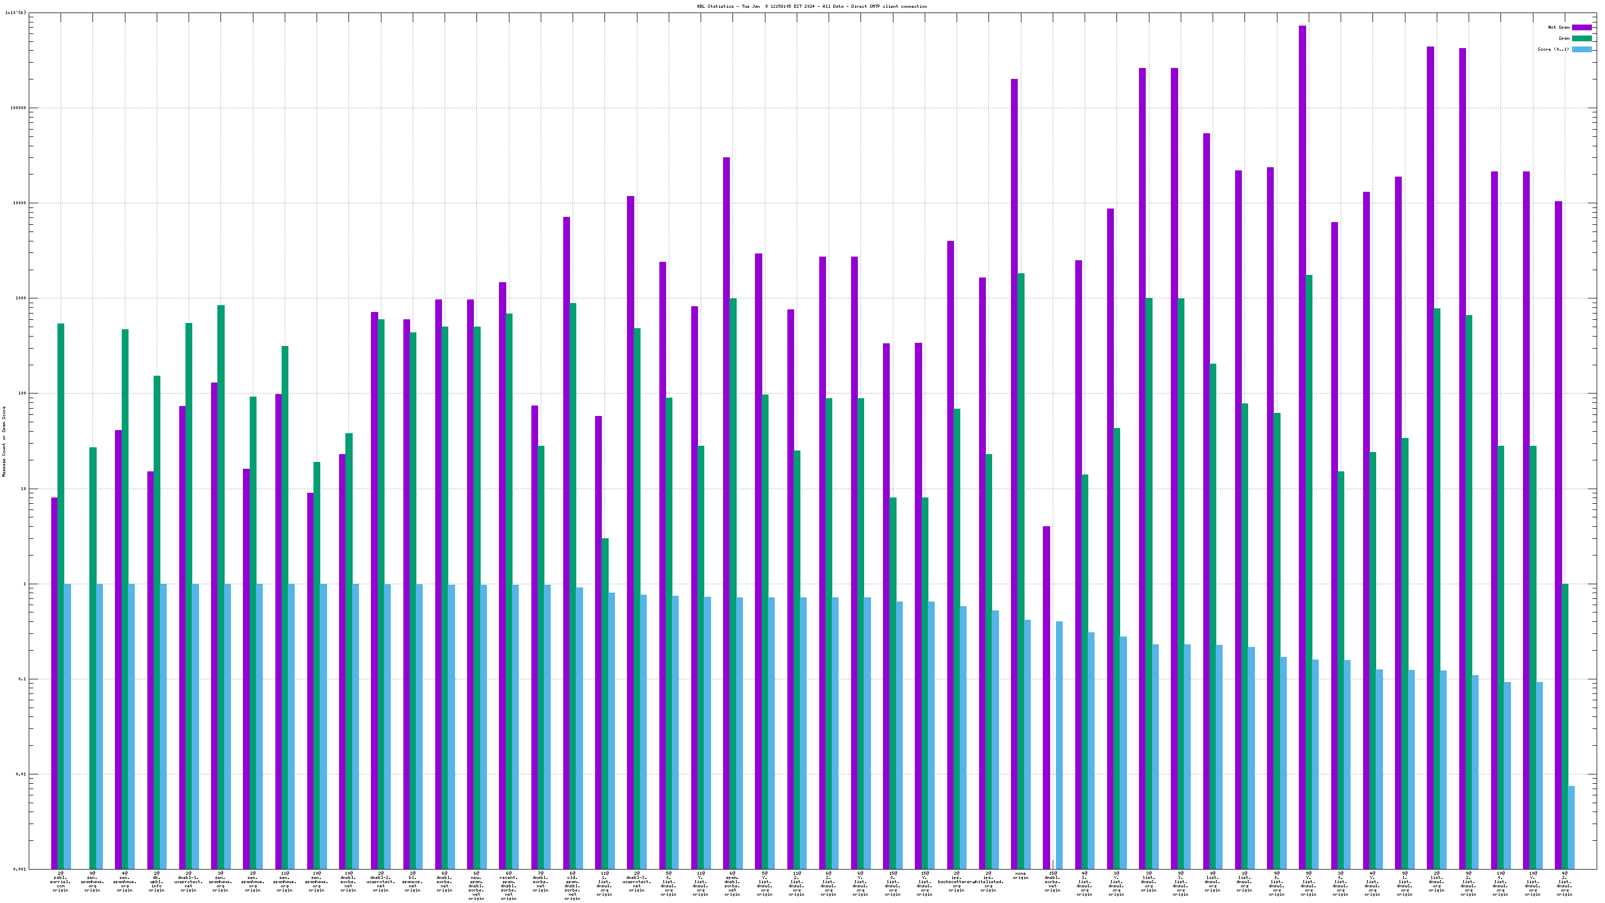Click the 100000 y-axis tick label
The height and width of the screenshot is (903, 1605).
click(x=19, y=108)
